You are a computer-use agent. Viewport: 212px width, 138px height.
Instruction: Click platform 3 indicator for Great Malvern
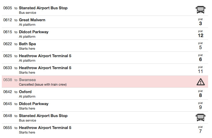(200, 23)
